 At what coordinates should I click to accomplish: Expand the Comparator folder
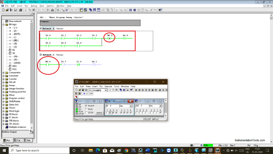click(3, 73)
